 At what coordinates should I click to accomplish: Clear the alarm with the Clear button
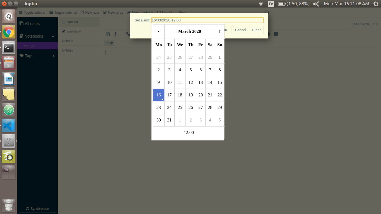coord(256,30)
